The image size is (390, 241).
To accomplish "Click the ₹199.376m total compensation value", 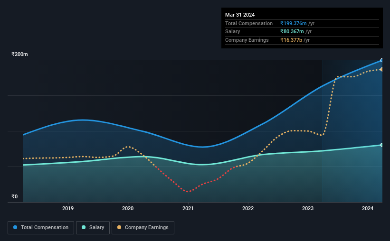I will coord(294,23).
